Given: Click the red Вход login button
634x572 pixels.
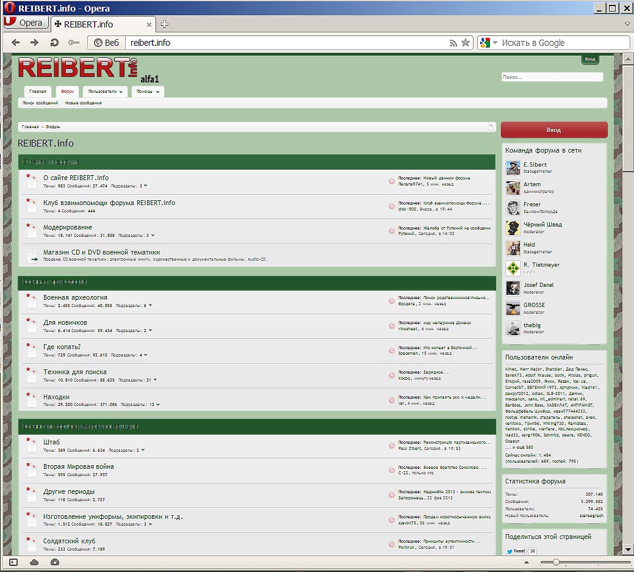Looking at the screenshot, I should [554, 130].
